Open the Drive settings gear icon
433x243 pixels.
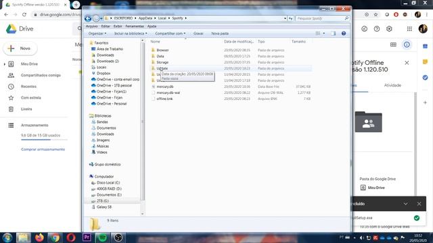pos(389,28)
